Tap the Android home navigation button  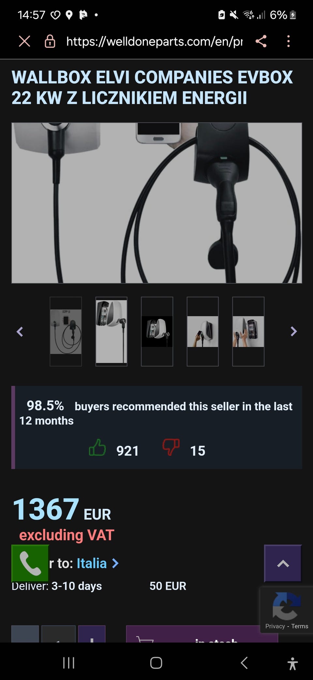pyautogui.click(x=156, y=663)
